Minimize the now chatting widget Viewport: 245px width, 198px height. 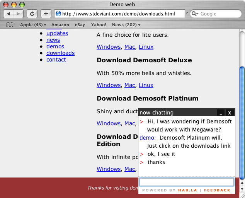220,113
